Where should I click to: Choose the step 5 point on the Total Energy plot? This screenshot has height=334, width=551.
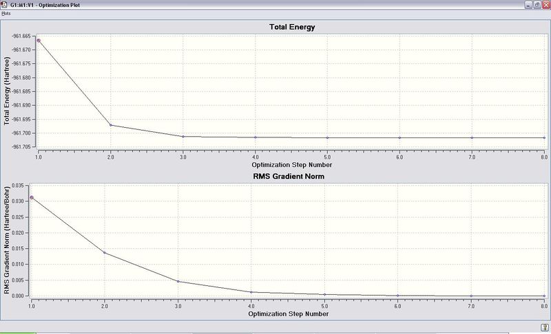(328, 137)
